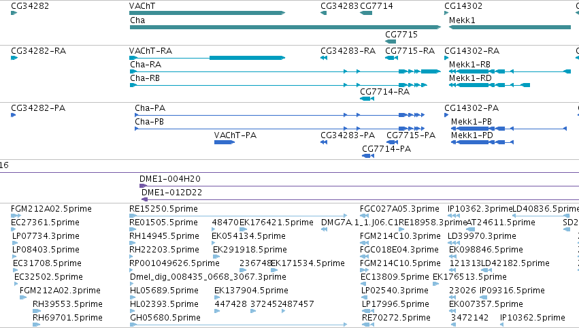
Task: Select the EK054134.5prime EST label
Action: point(249,236)
